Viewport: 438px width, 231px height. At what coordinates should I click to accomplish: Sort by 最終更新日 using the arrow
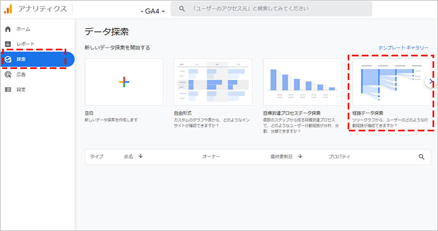pyautogui.click(x=301, y=157)
